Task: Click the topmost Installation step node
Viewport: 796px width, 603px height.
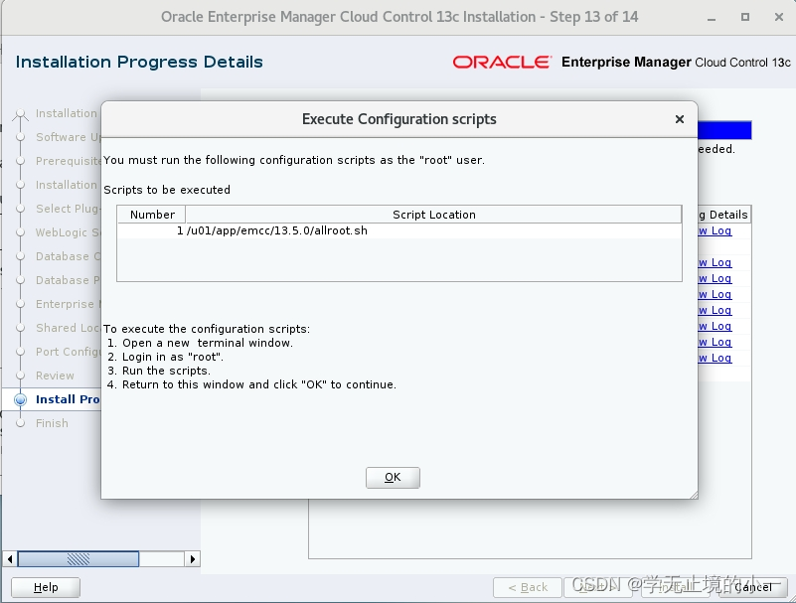Action: click(20, 113)
